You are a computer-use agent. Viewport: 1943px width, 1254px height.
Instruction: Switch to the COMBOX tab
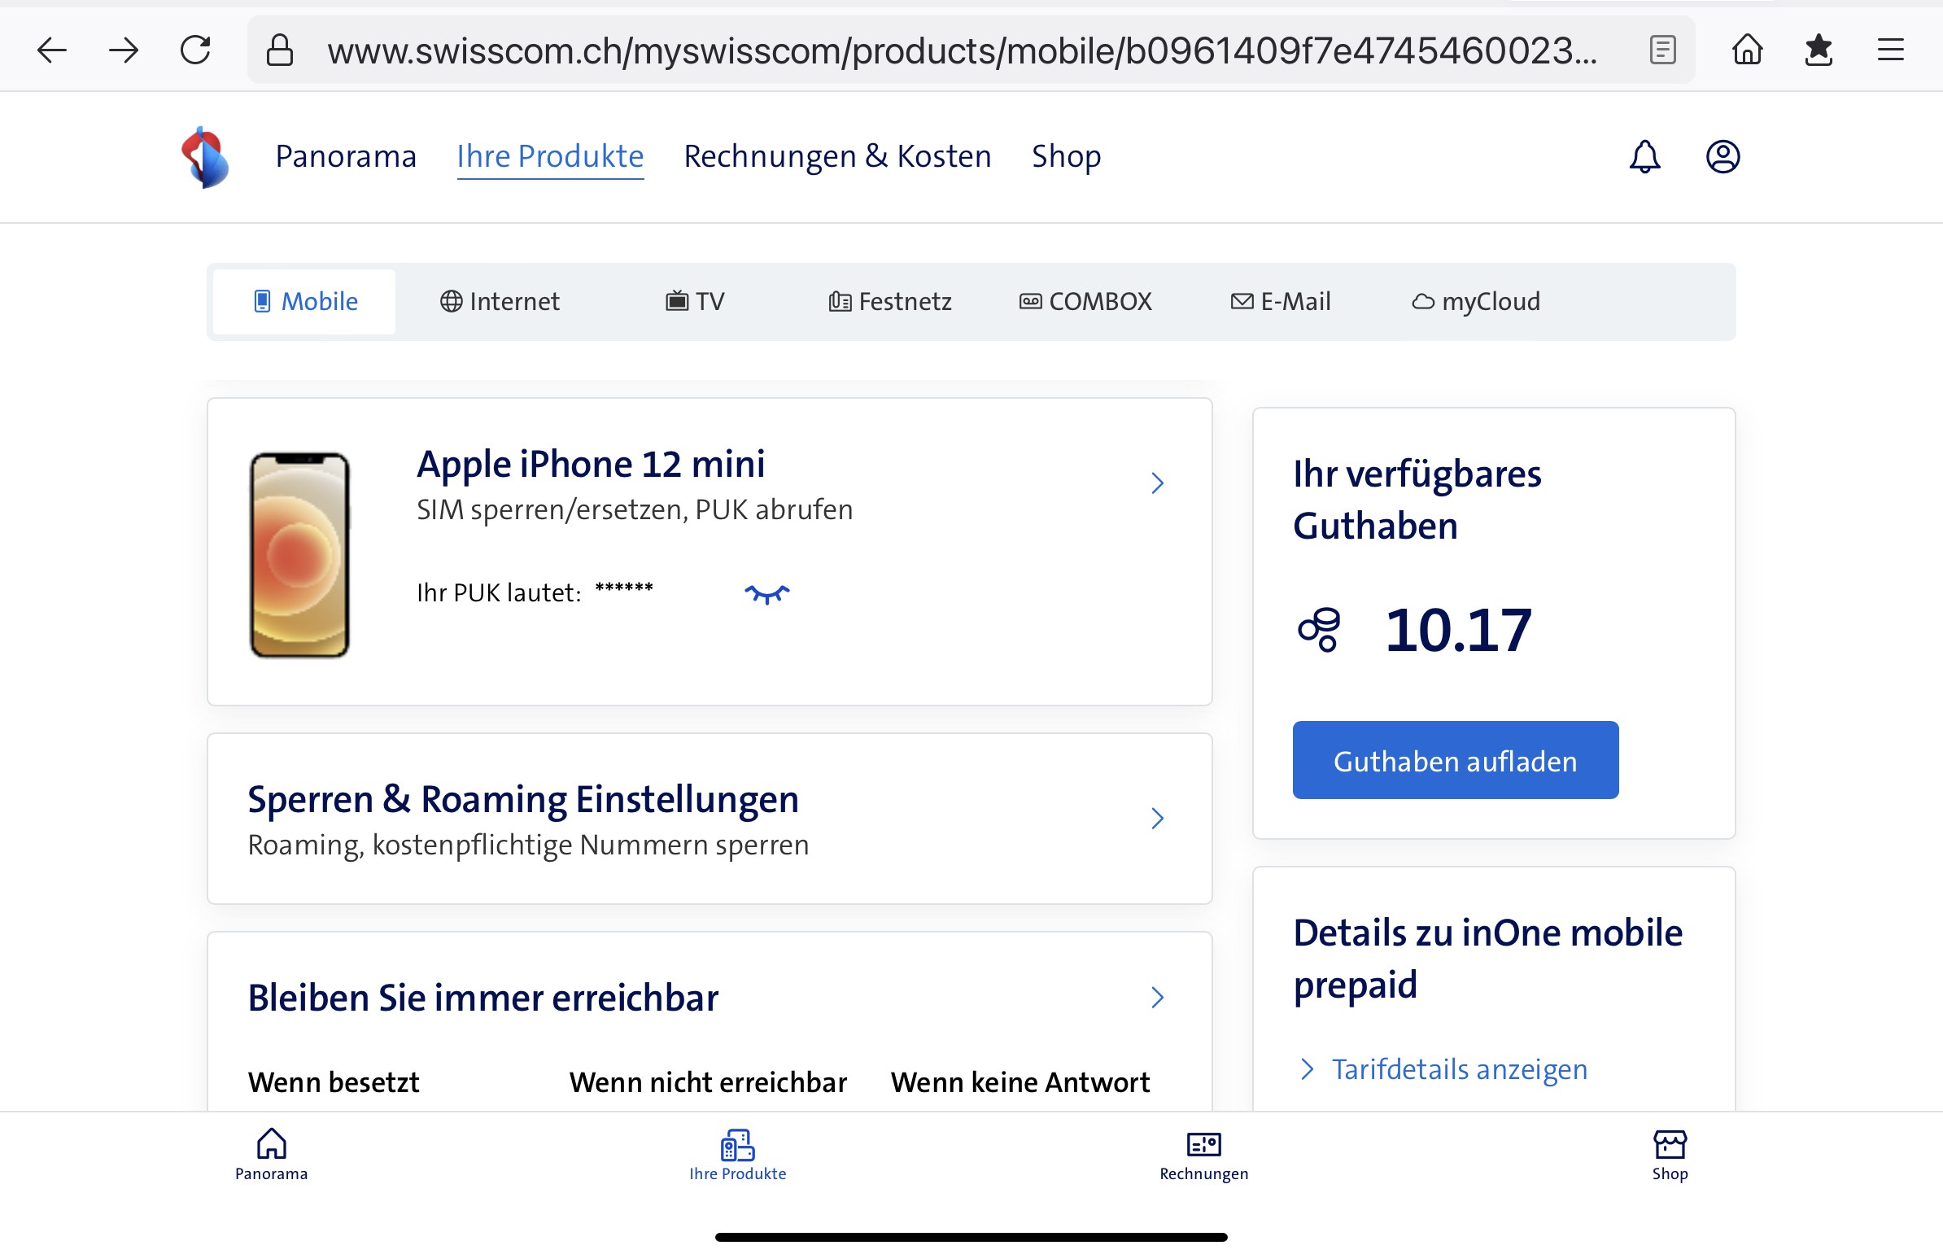click(x=1086, y=302)
